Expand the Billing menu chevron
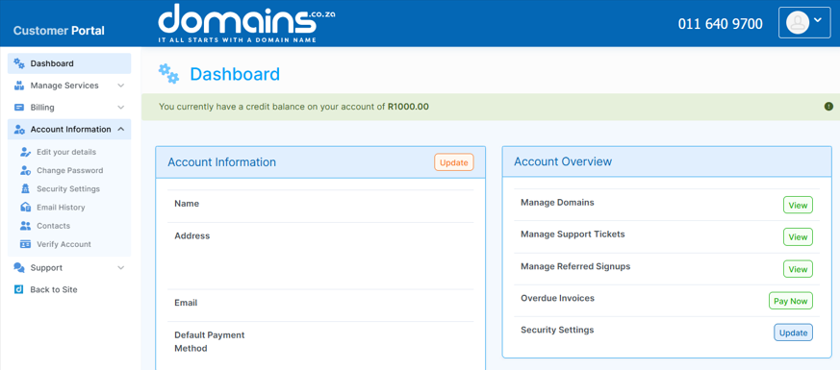Viewport: 840px width, 370px height. (x=121, y=108)
